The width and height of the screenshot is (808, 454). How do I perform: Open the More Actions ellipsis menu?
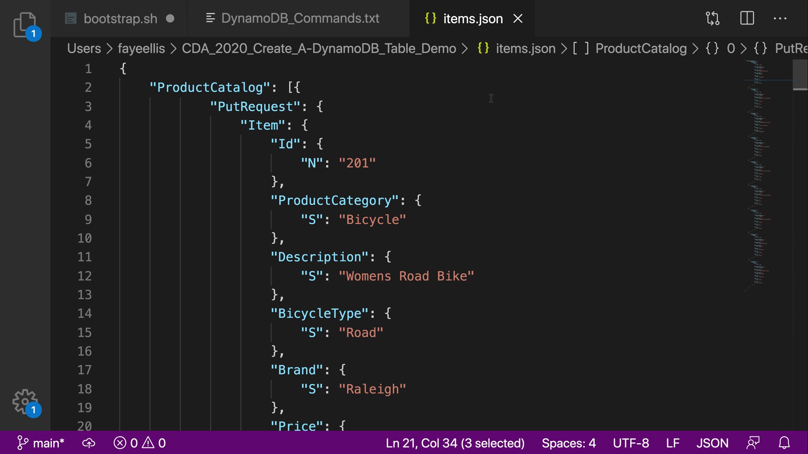pos(780,18)
